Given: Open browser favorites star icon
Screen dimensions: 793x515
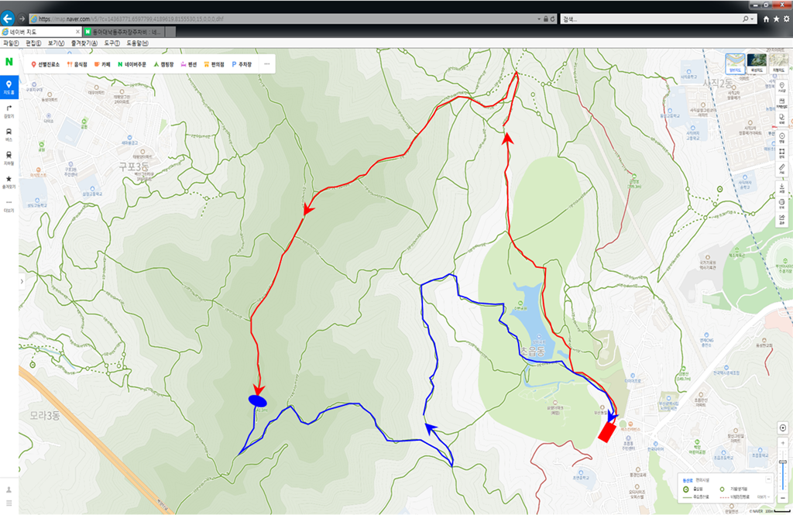Looking at the screenshot, I should [776, 19].
